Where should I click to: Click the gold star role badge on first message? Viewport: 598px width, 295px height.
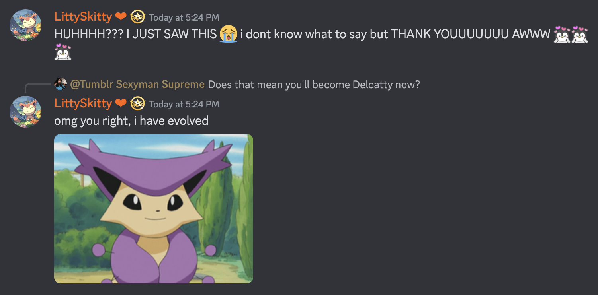[x=138, y=17]
